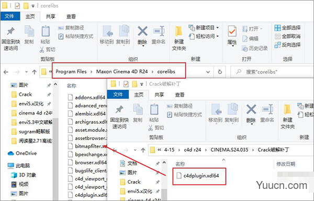
Task: Click Maxon Cinema 4D R24 in the address breadcrumb
Action: [x=122, y=71]
